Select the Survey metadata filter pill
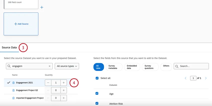Image resolution: width=212 pixels, height=106 pixels. click(x=114, y=67)
